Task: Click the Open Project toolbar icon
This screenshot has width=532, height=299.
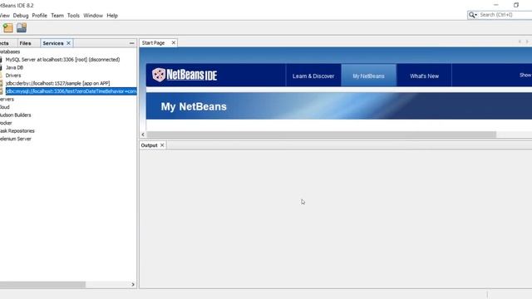Action: click(22, 27)
